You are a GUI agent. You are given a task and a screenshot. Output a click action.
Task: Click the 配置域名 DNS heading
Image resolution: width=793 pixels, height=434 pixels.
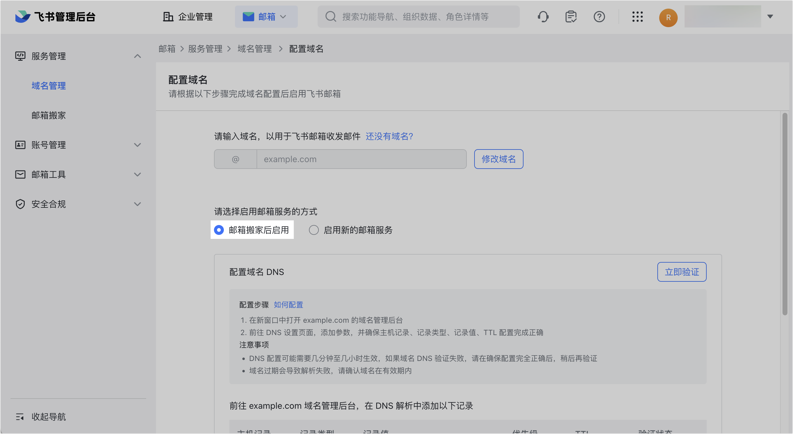coord(257,272)
